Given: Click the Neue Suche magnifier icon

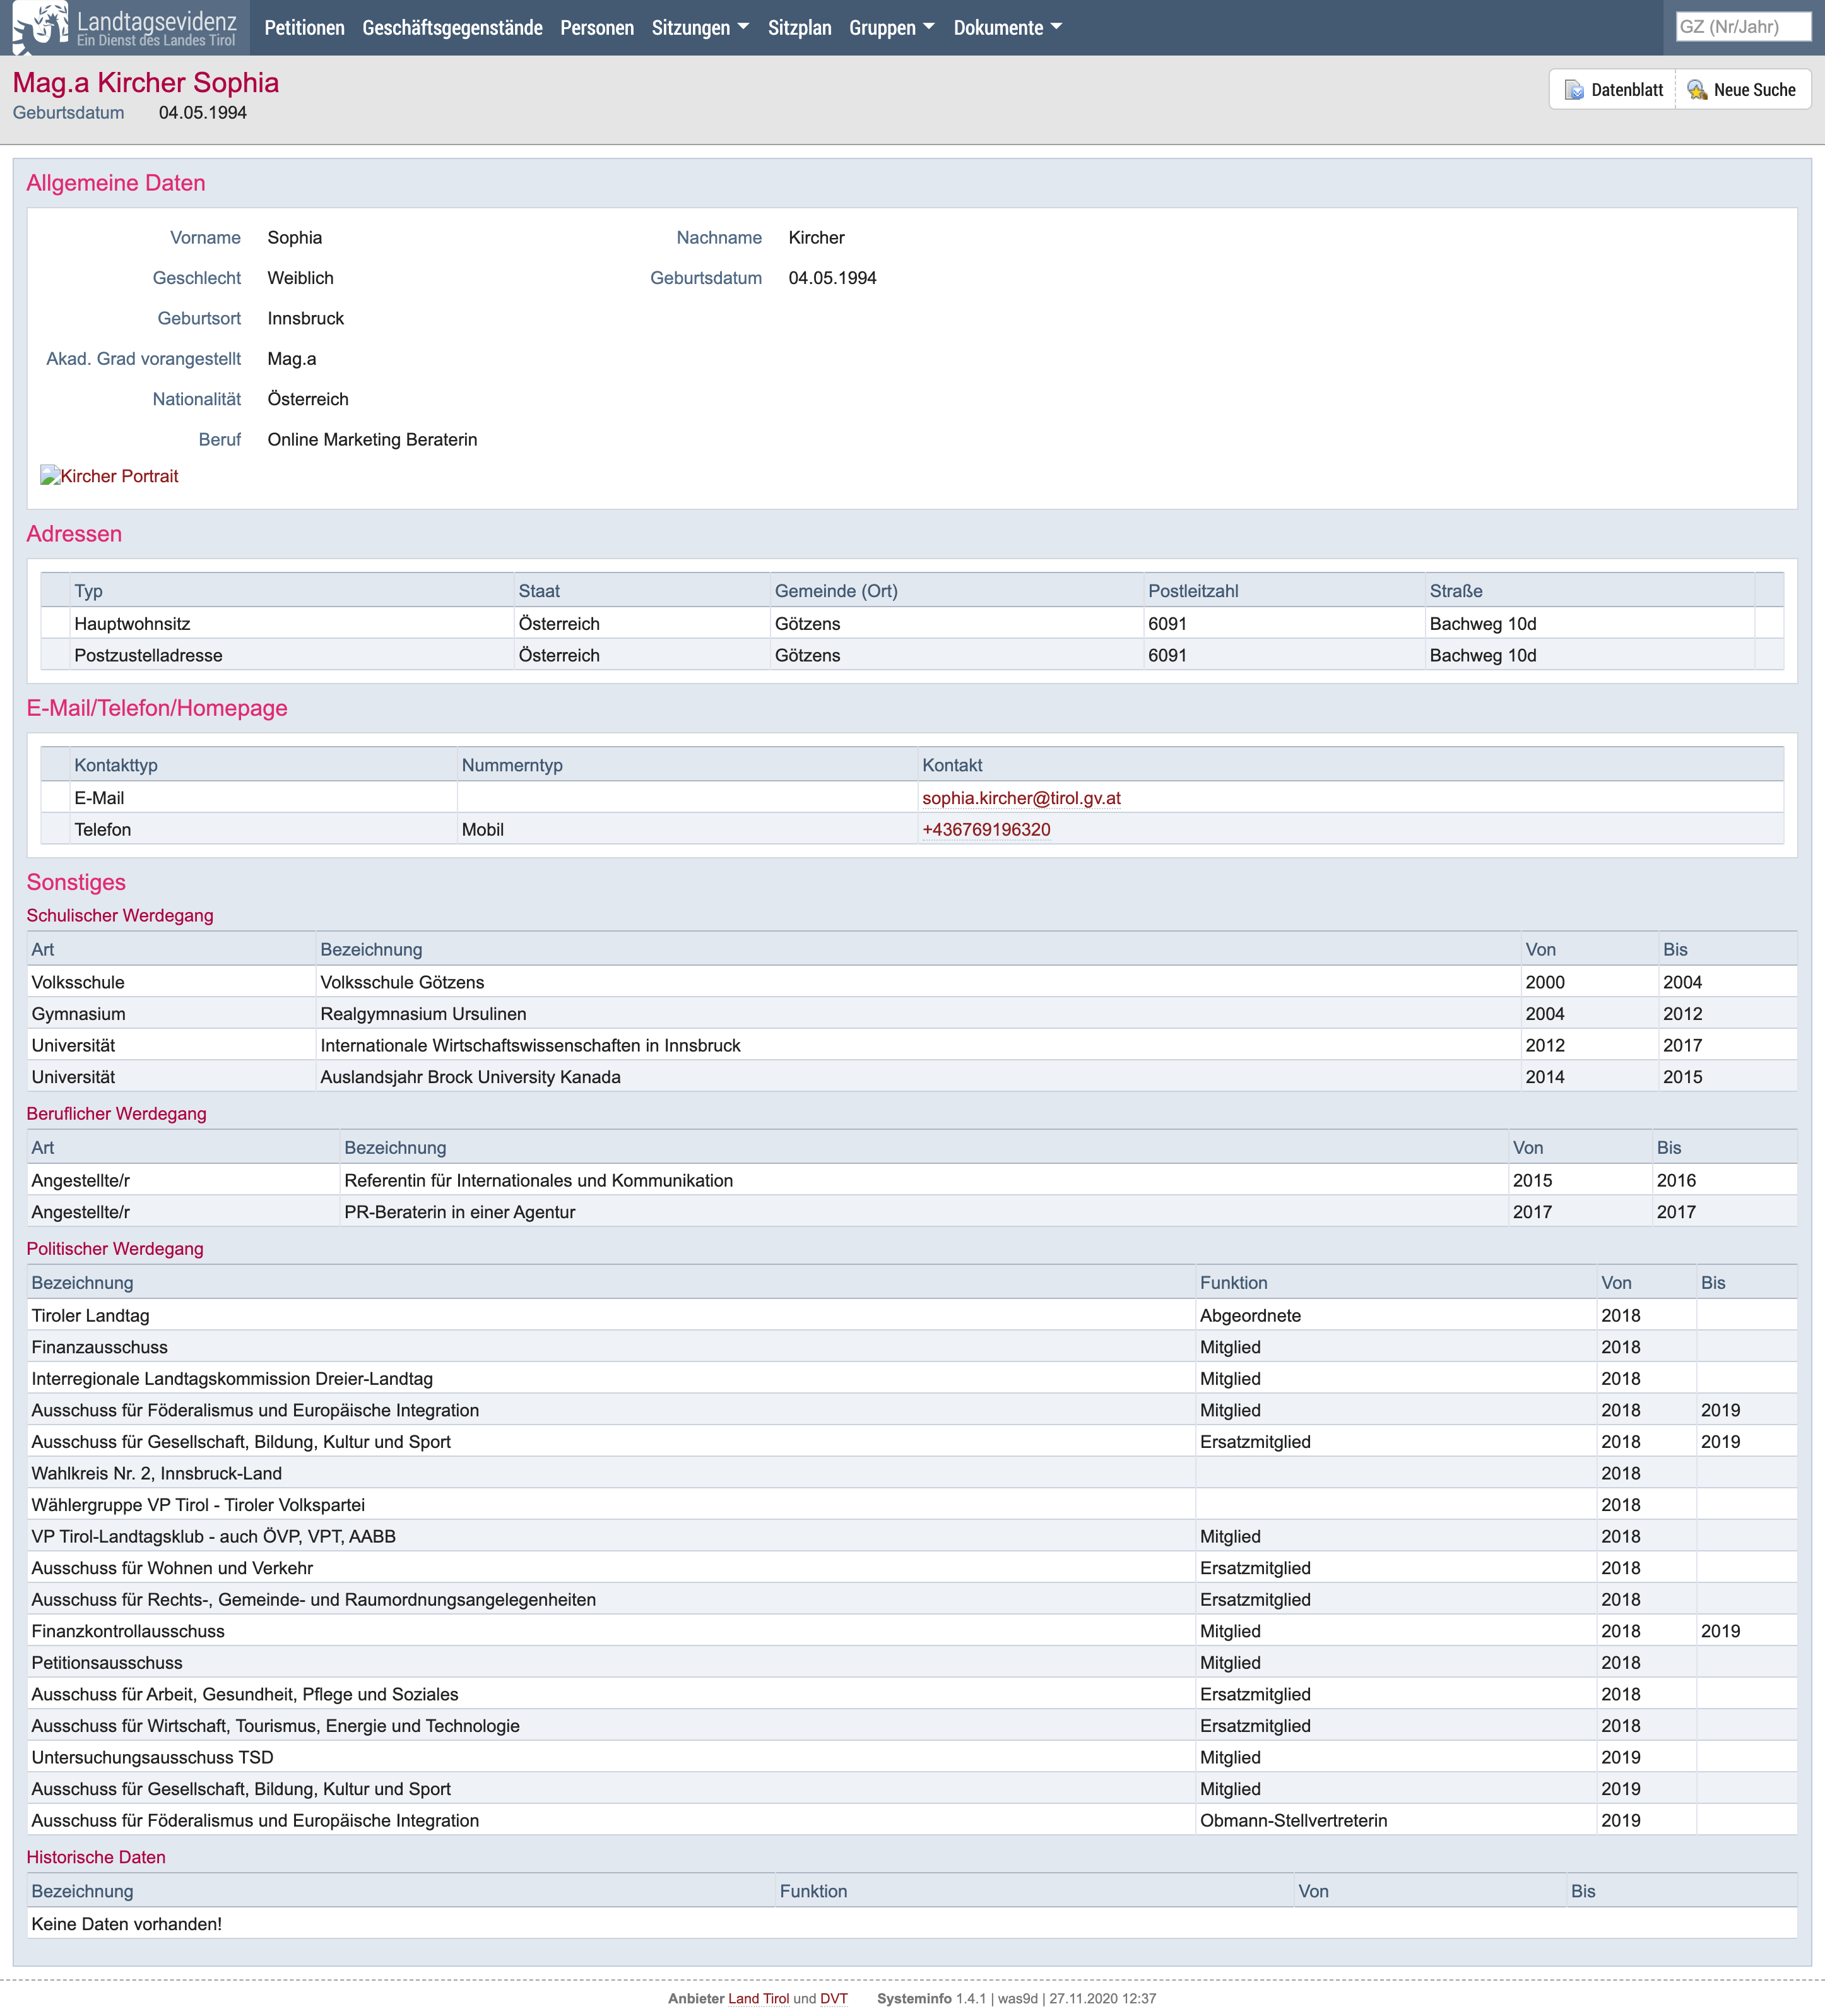Looking at the screenshot, I should point(1697,90).
